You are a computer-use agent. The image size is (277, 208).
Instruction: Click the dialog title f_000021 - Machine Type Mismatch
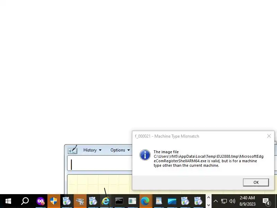[167, 136]
